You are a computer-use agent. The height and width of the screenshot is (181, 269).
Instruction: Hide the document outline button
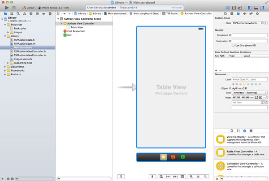pyautogui.click(x=121, y=177)
